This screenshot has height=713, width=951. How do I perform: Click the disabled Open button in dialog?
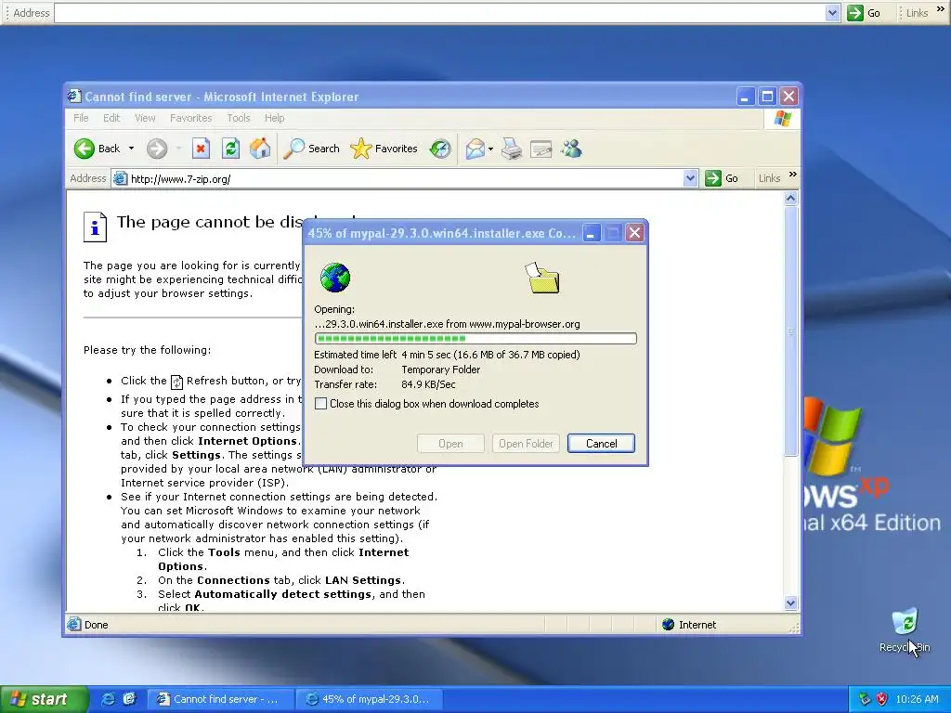pyautogui.click(x=450, y=443)
